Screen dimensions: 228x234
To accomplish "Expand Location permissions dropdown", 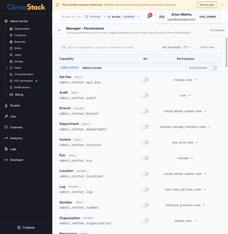I will [x=185, y=174].
